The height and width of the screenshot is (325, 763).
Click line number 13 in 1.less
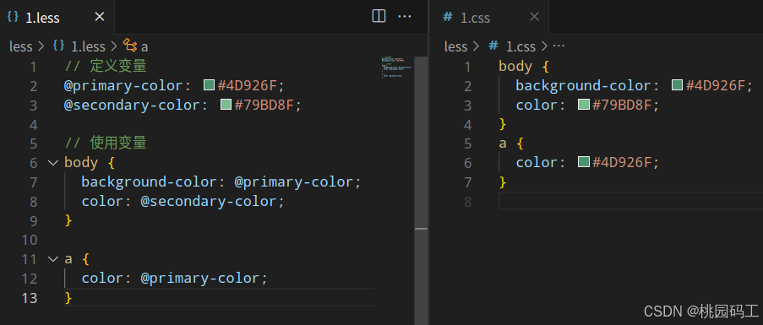click(30, 298)
